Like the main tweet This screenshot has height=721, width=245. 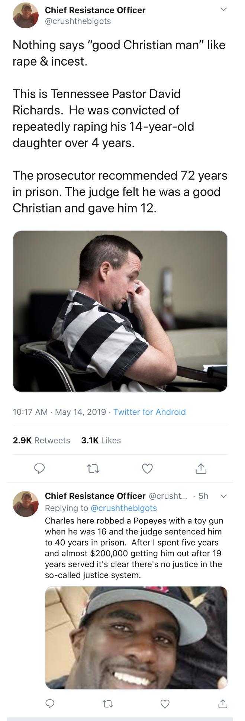pos(147,468)
